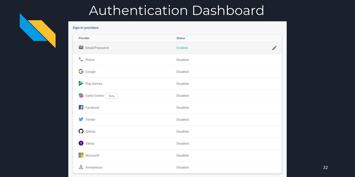The height and width of the screenshot is (177, 355).
Task: Click the purple Yahoo icon
Action: pyautogui.click(x=81, y=143)
